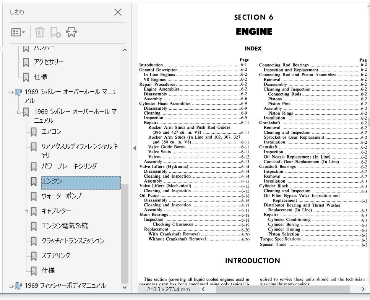370x300 pixels.
Task: Click bookmark icon beside アクセサリー
Action: [x=26, y=63]
